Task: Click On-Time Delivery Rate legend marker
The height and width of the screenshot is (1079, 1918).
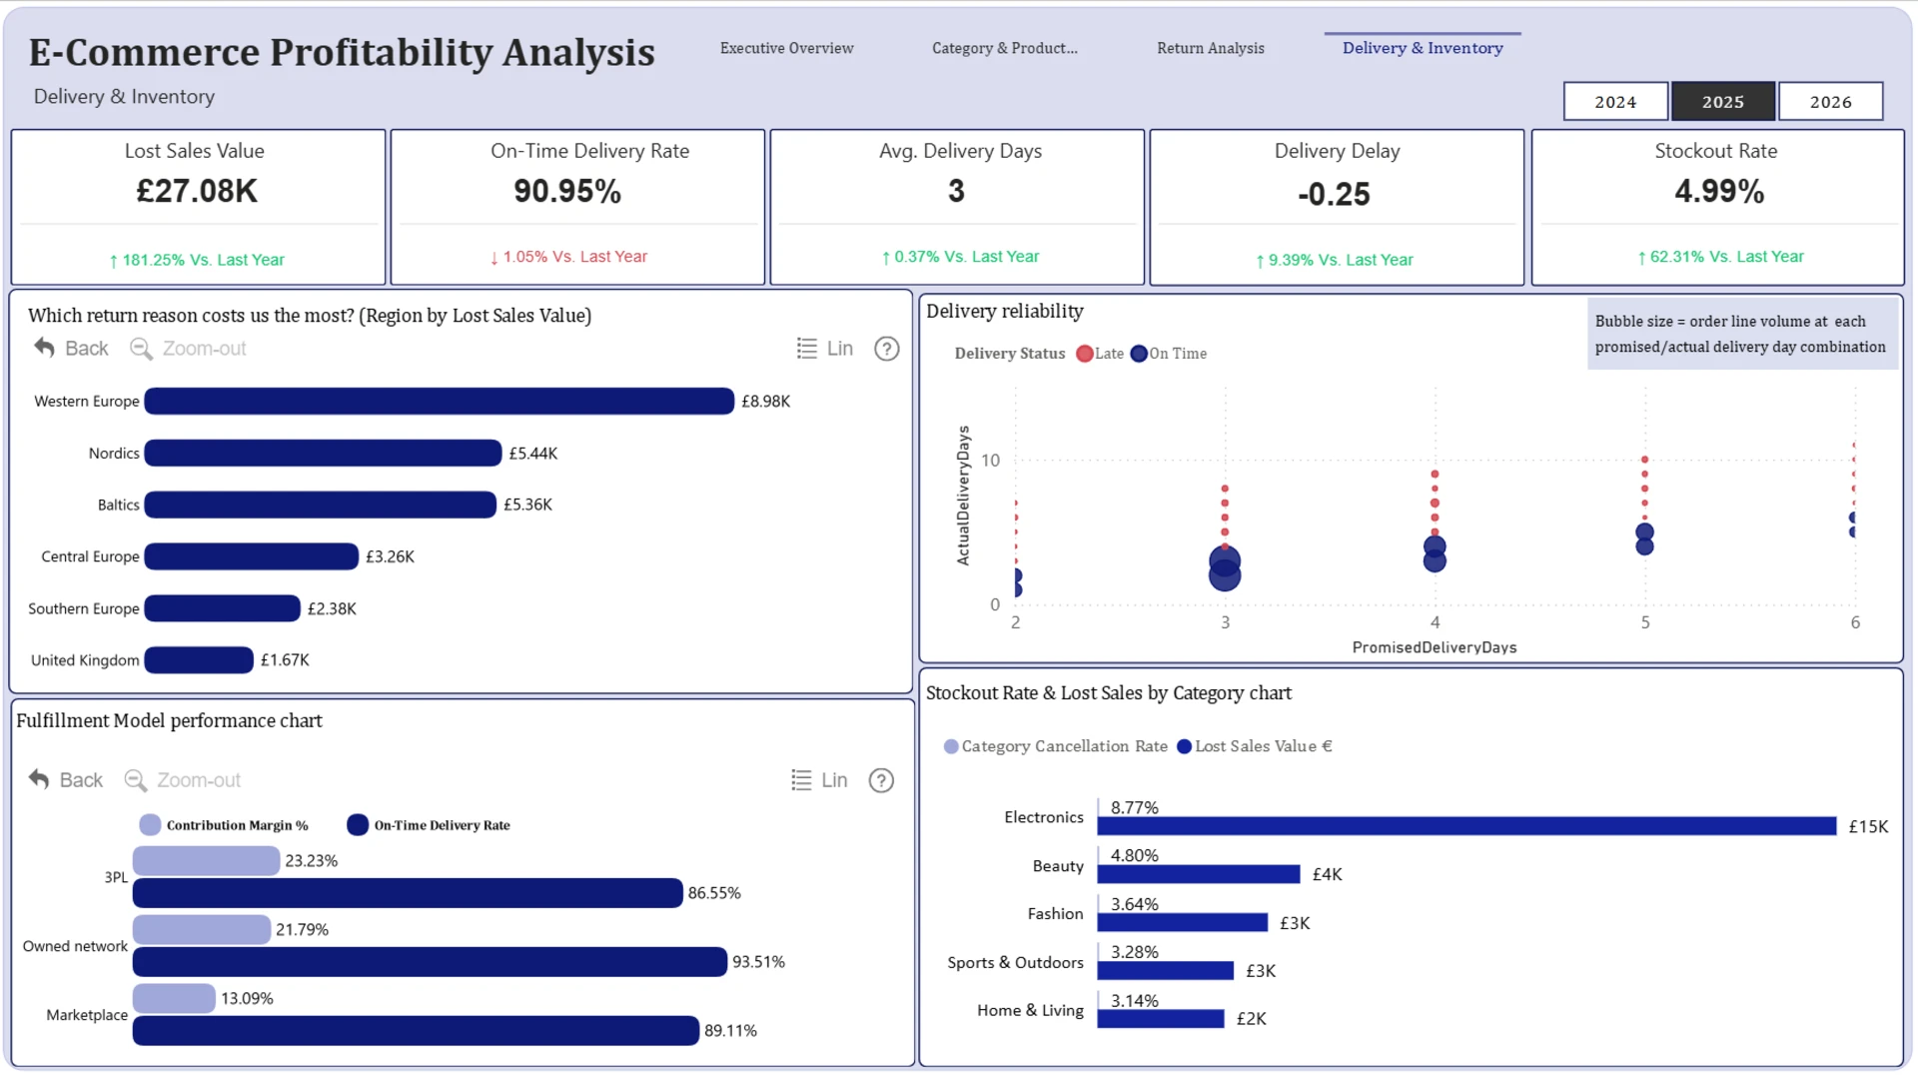Action: point(358,825)
